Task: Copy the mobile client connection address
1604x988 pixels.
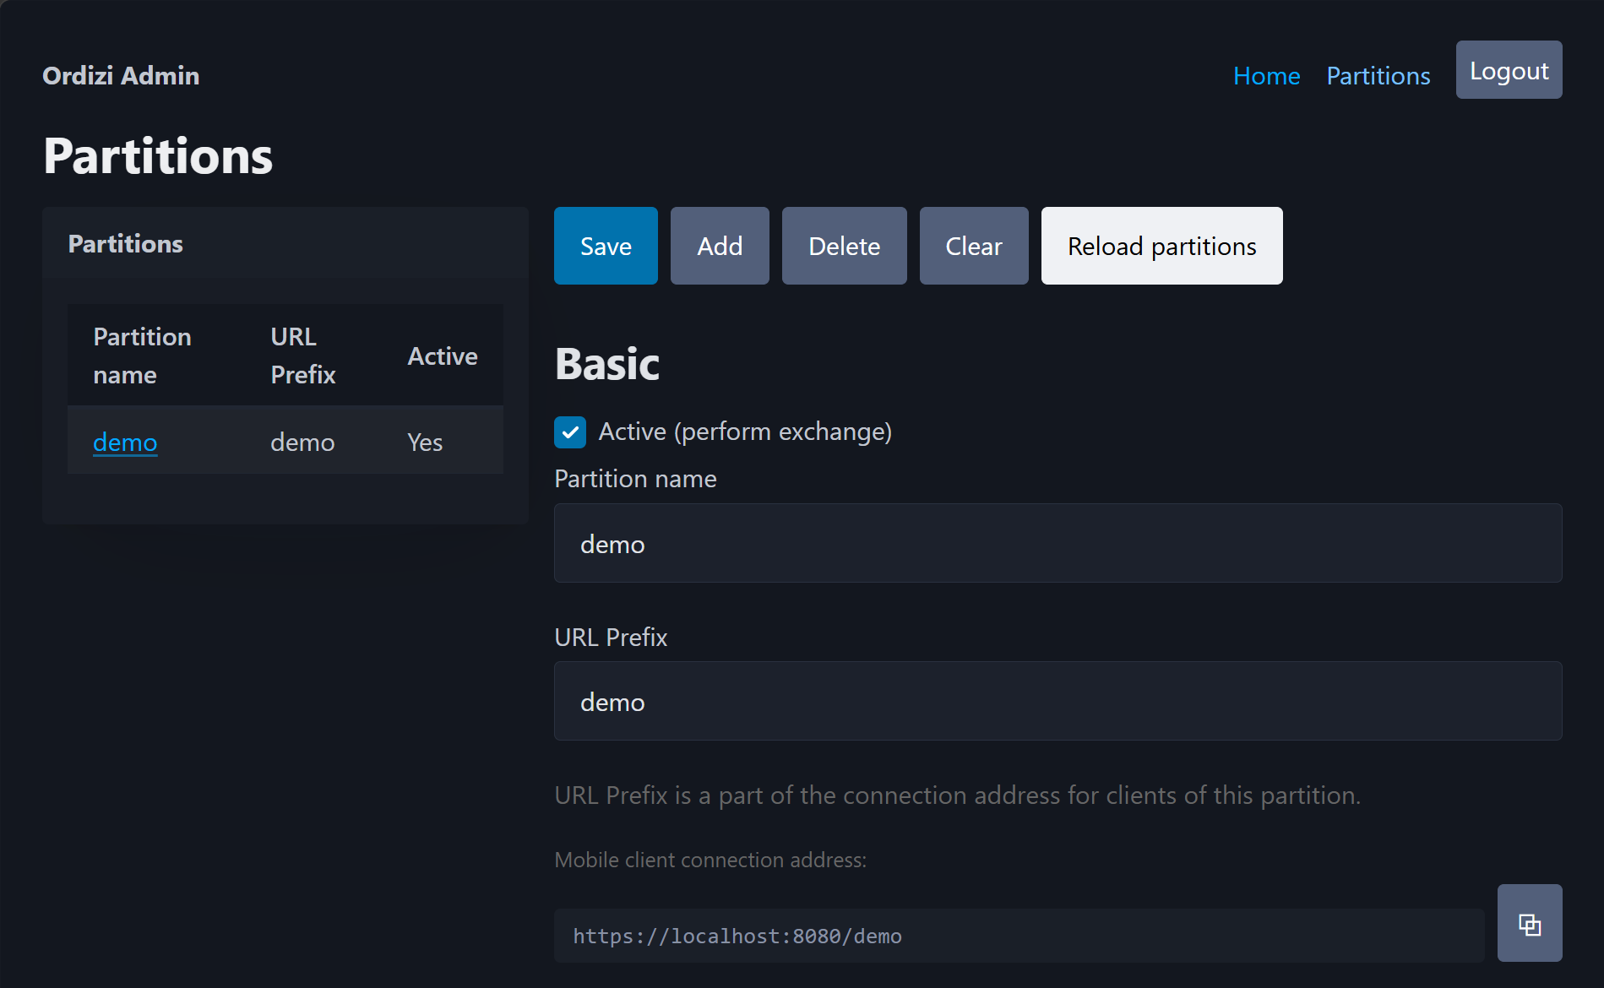Action: [1529, 923]
